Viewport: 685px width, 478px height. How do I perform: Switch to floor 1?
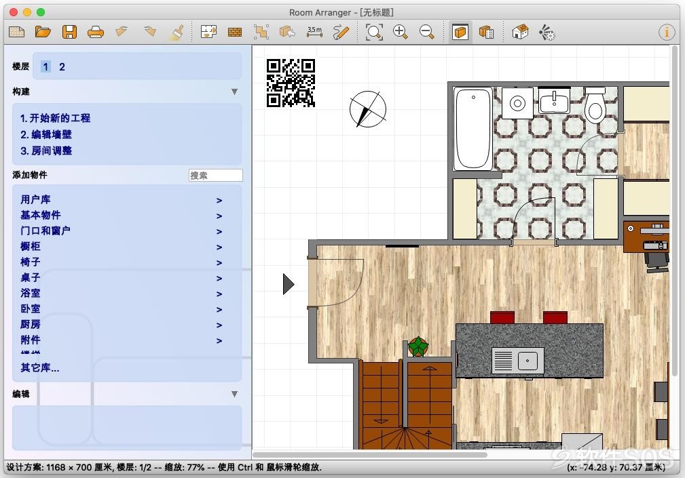(x=45, y=66)
